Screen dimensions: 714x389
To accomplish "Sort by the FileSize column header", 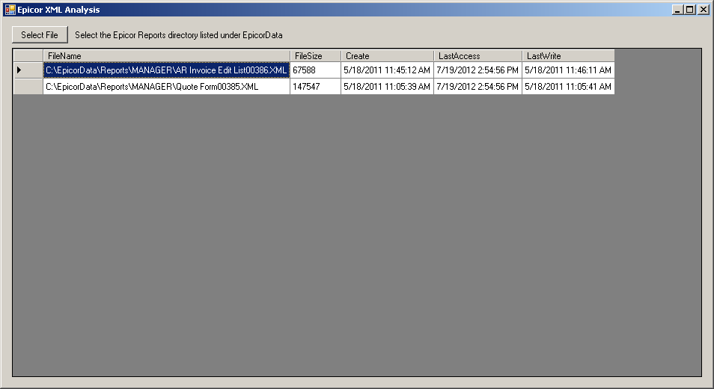I will coord(315,56).
